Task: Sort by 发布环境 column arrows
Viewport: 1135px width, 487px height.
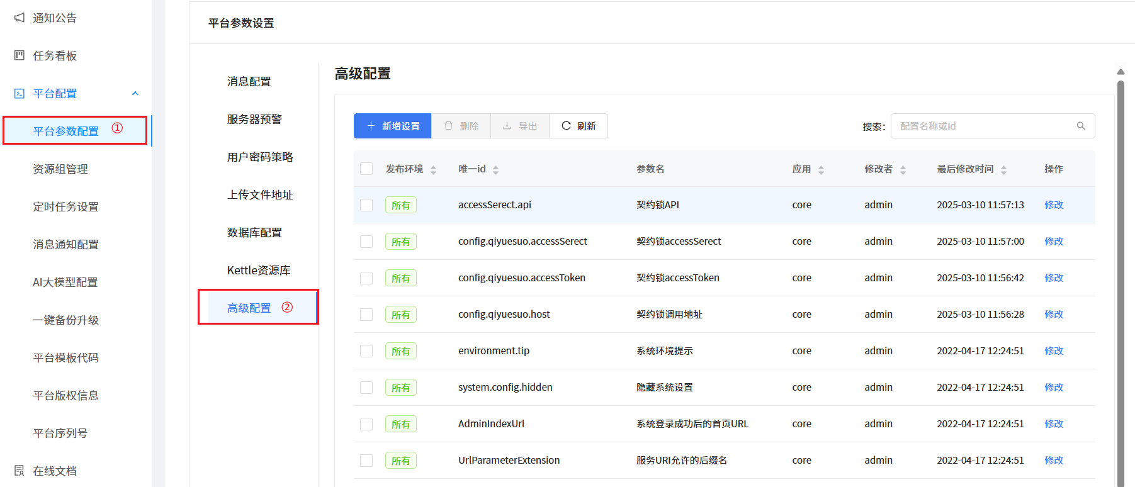Action: point(433,170)
